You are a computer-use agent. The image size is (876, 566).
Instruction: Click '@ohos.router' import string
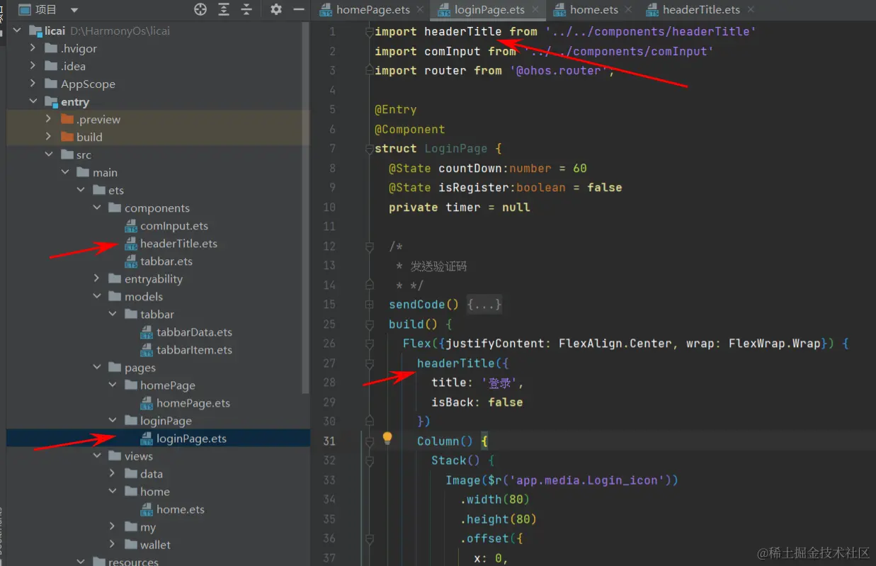[561, 71]
